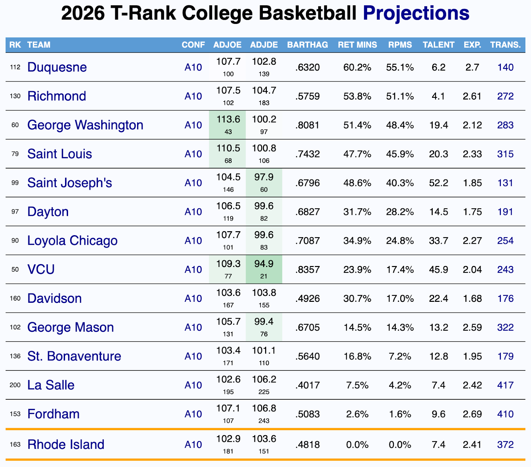Sort by the TEAM column header
The height and width of the screenshot is (467, 531).
point(39,45)
